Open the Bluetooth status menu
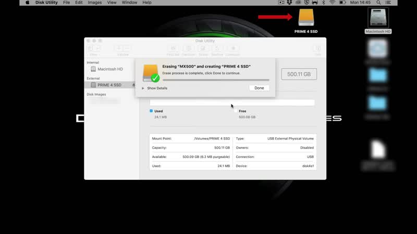417x234 pixels. tap(324, 3)
